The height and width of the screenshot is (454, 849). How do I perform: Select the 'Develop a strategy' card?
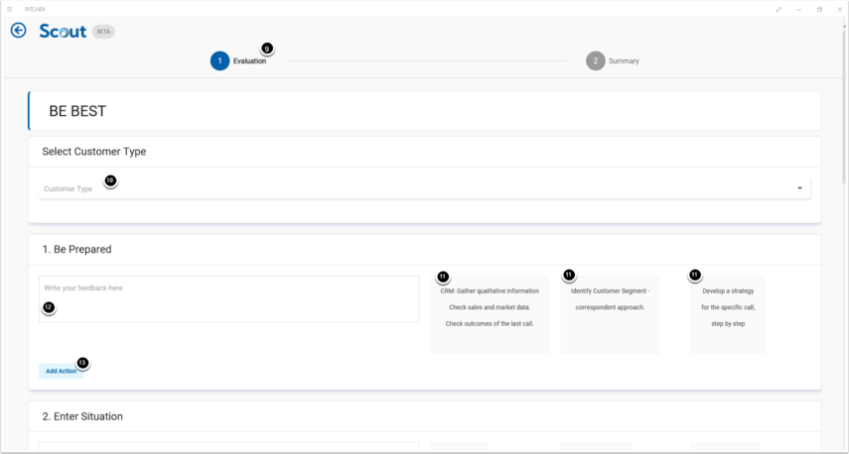728,313
